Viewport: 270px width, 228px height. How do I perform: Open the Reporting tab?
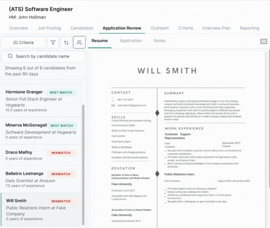249,28
